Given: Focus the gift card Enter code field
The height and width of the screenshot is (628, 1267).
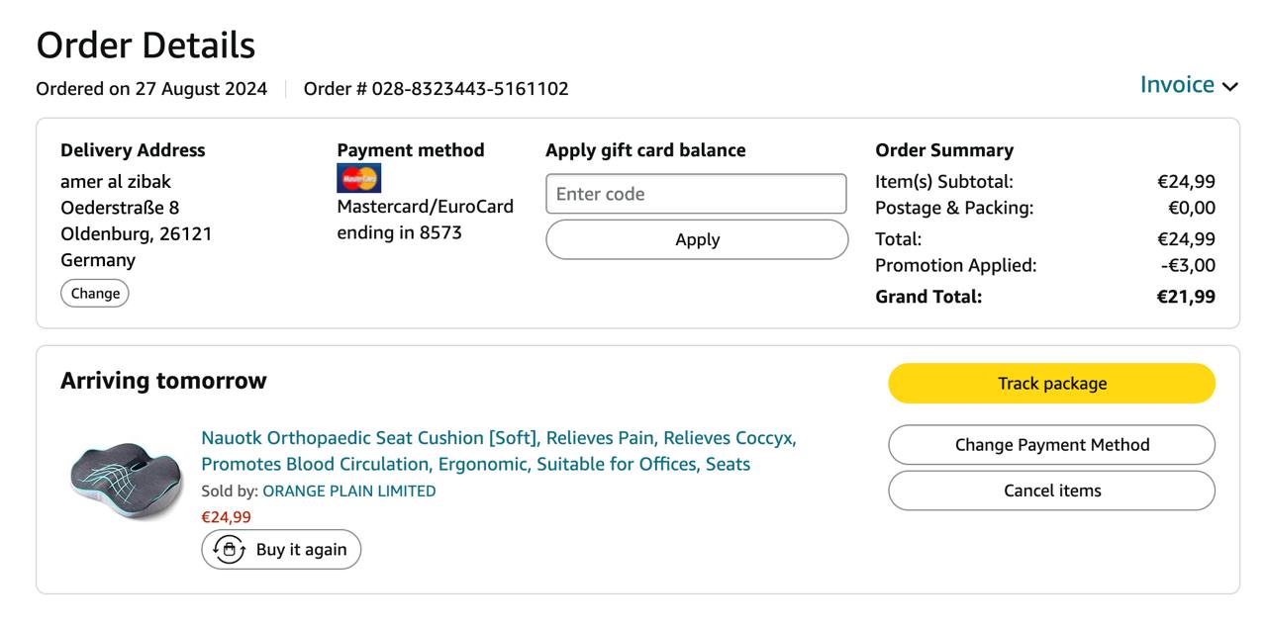Looking at the screenshot, I should tap(696, 194).
